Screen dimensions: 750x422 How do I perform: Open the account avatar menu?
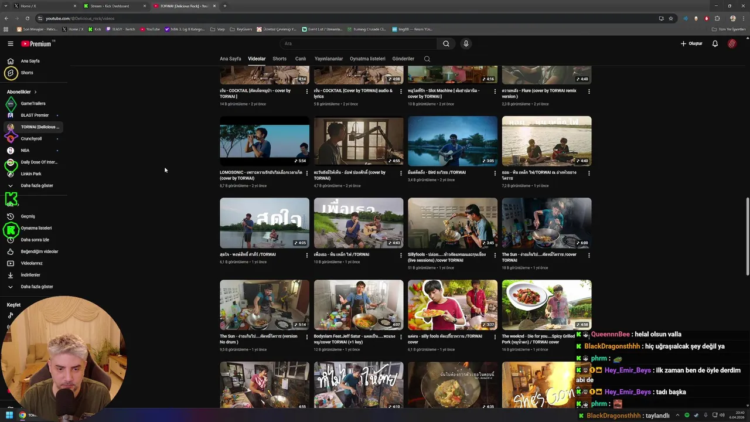[732, 43]
